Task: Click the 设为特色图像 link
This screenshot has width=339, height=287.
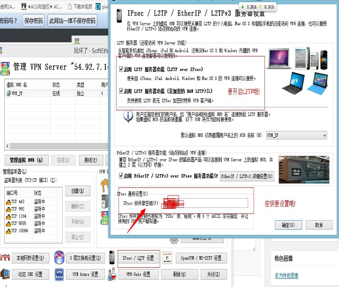Action: tap(286, 275)
